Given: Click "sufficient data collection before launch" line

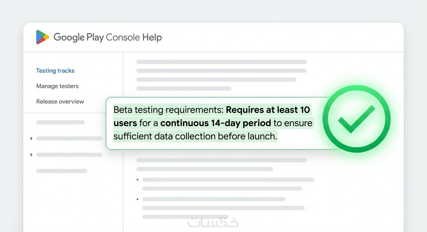Looking at the screenshot, I should click(195, 137).
